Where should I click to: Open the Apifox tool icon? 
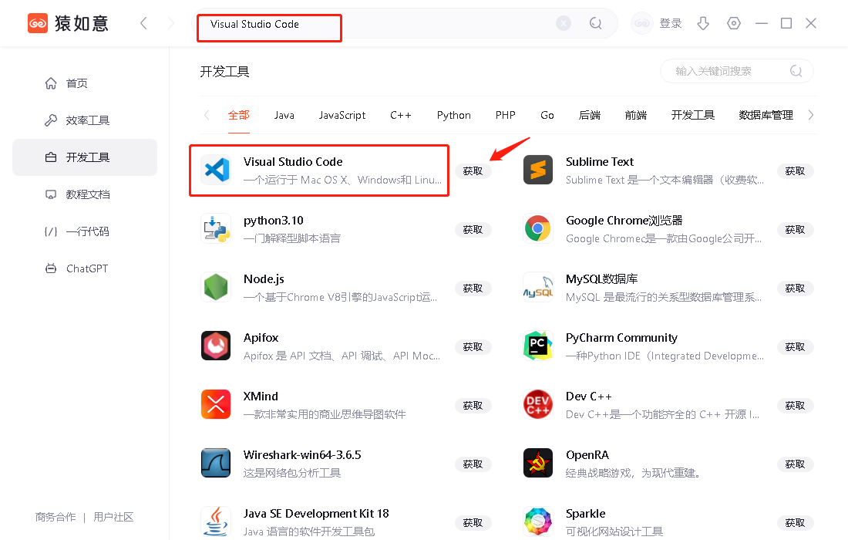216,346
